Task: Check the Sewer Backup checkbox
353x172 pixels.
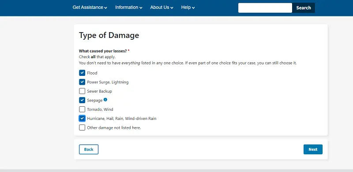Action: [82, 91]
